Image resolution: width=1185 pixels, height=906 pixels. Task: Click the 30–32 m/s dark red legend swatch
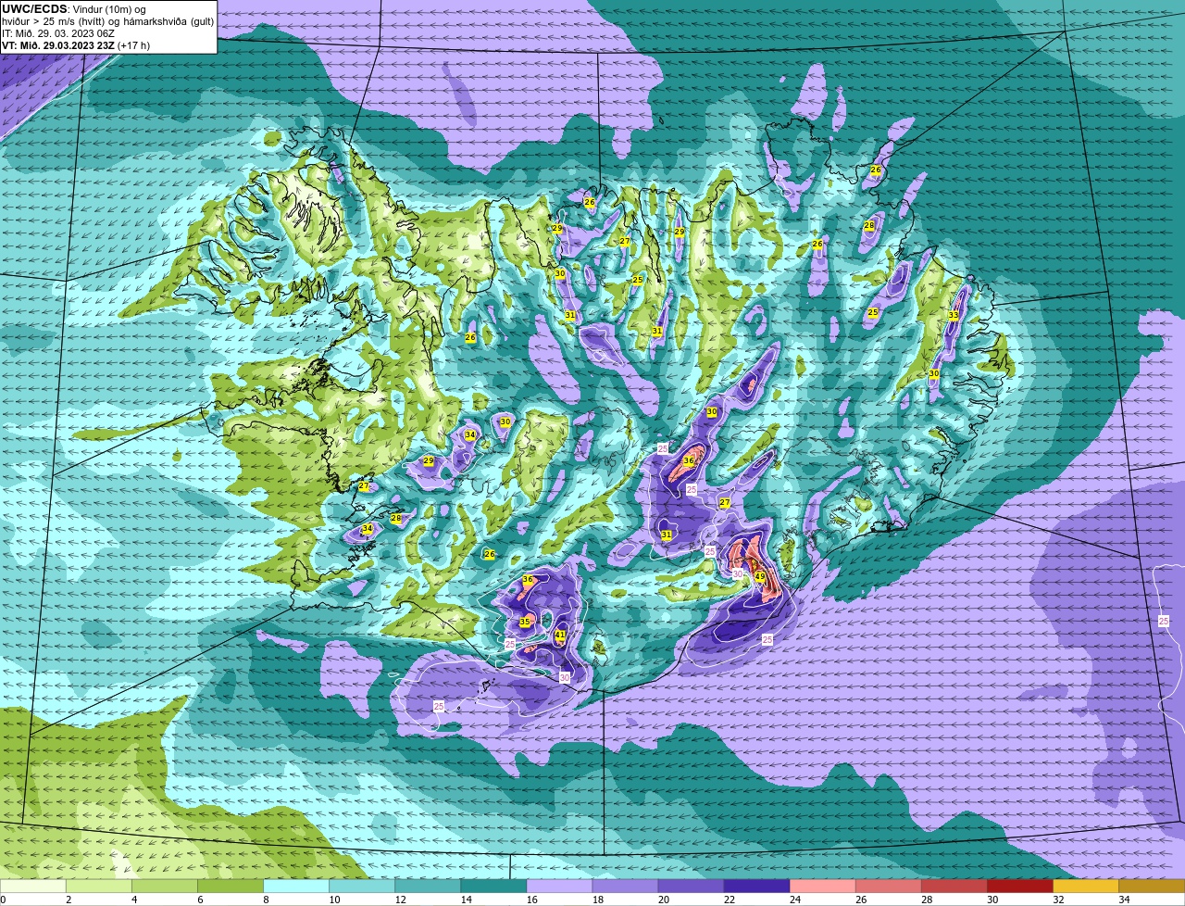pyautogui.click(x=1019, y=887)
